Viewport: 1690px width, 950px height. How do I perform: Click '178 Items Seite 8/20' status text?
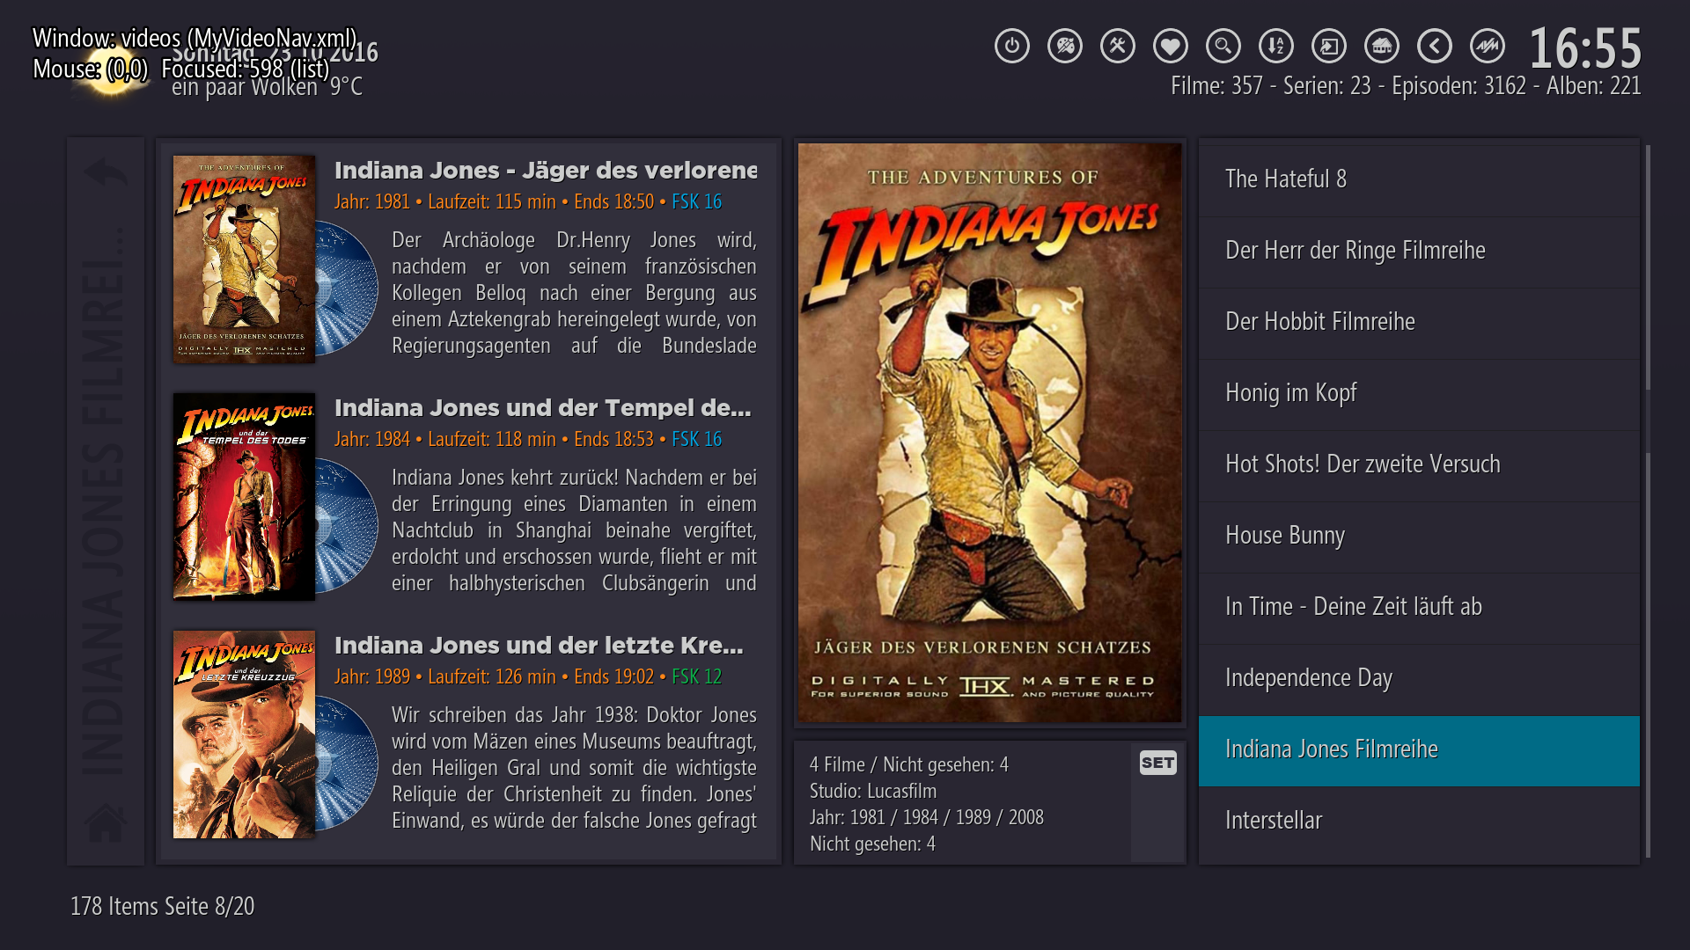[163, 906]
